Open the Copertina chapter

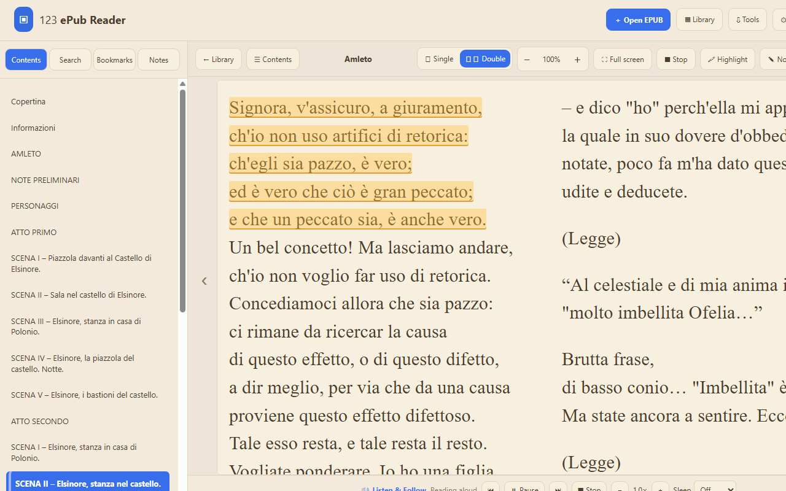(88, 102)
